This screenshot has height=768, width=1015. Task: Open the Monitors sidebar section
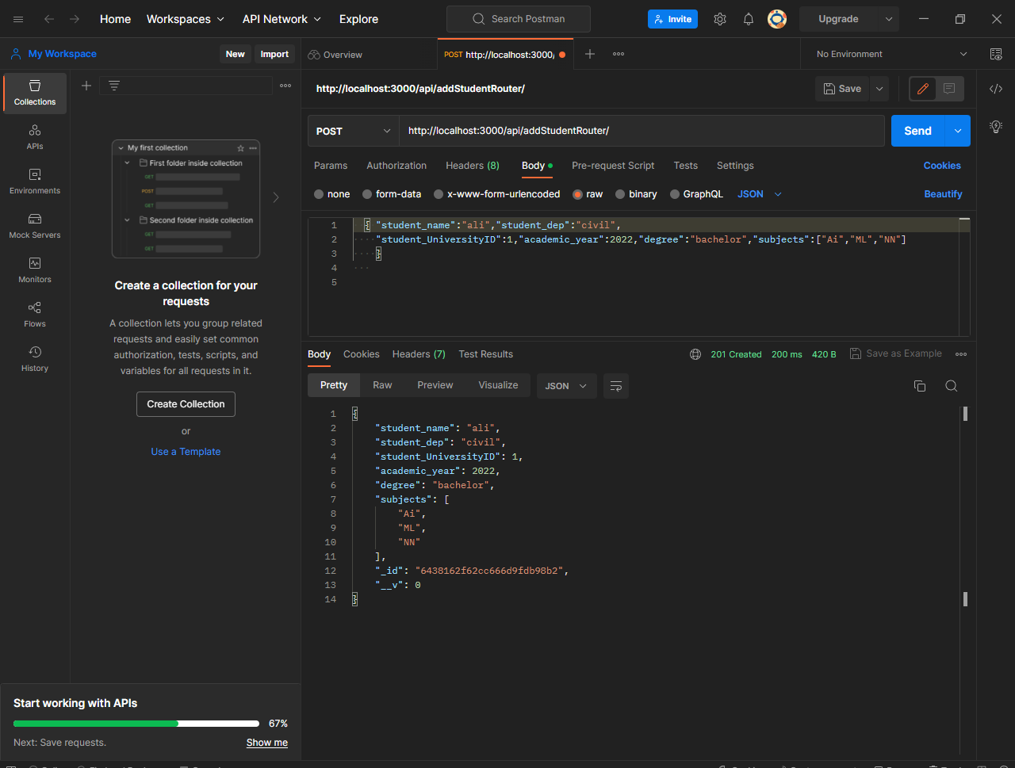(35, 270)
